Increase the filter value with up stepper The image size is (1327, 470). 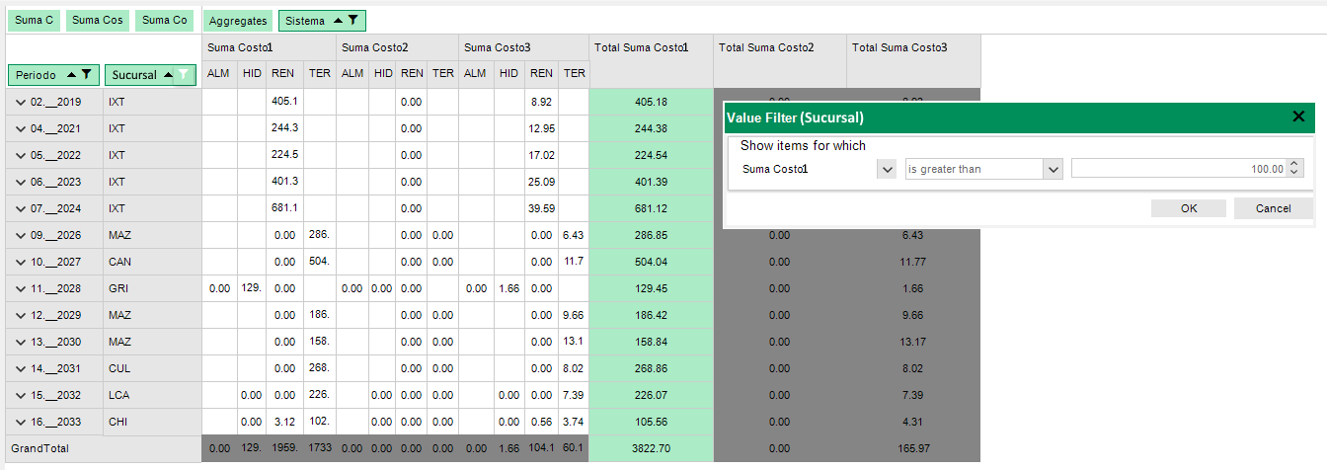[x=1295, y=165]
